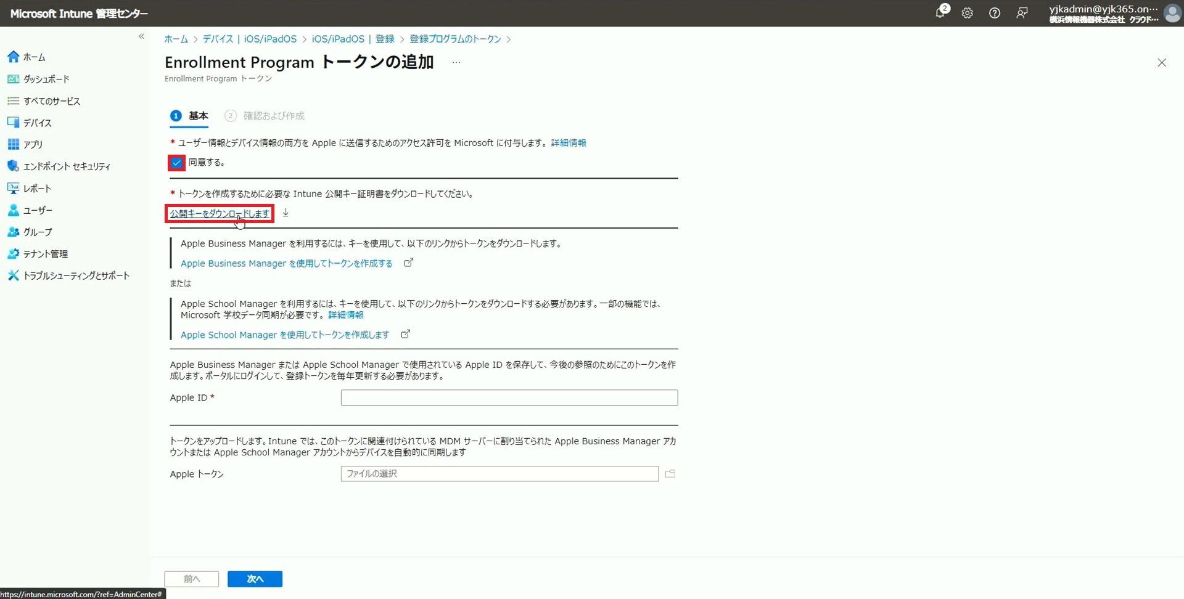The image size is (1184, 599).
Task: Open account avatar in top right
Action: 1172,13
